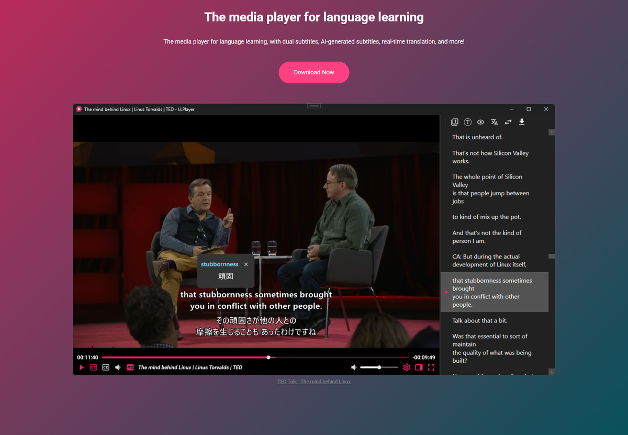Click the word stubbornness in the popup
The image size is (628, 435).
point(220,264)
